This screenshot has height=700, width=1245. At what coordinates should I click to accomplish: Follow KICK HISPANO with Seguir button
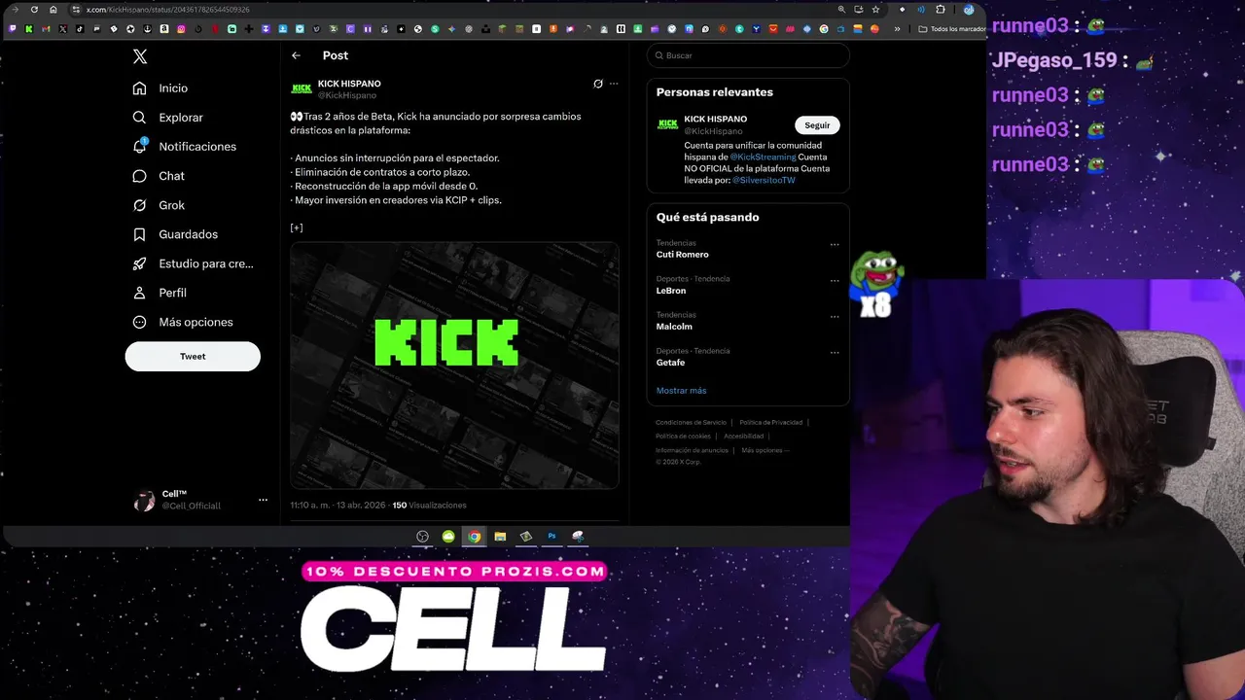(817, 125)
